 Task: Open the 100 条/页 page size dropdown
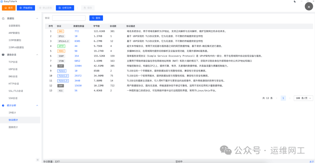tap(303, 98)
